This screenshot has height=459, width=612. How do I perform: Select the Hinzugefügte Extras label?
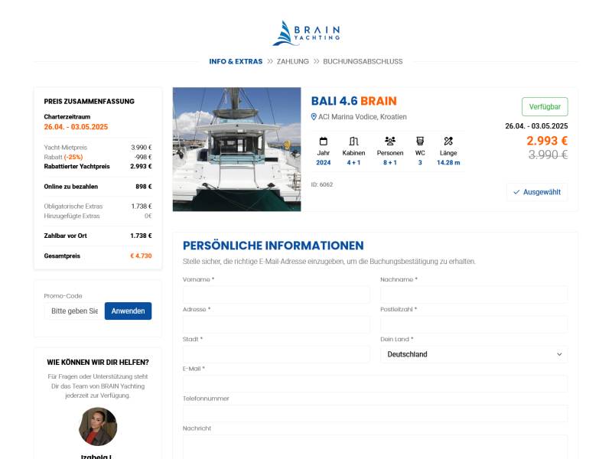72,216
